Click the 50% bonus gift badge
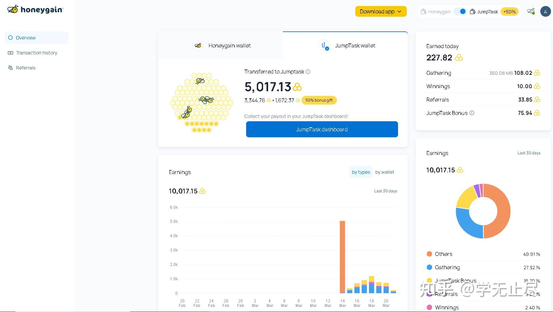Image resolution: width=553 pixels, height=312 pixels. (319, 100)
